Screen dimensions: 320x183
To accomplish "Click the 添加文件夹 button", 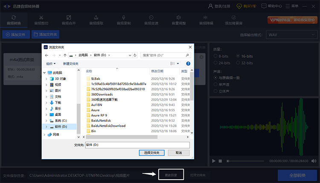I will [45, 34].
